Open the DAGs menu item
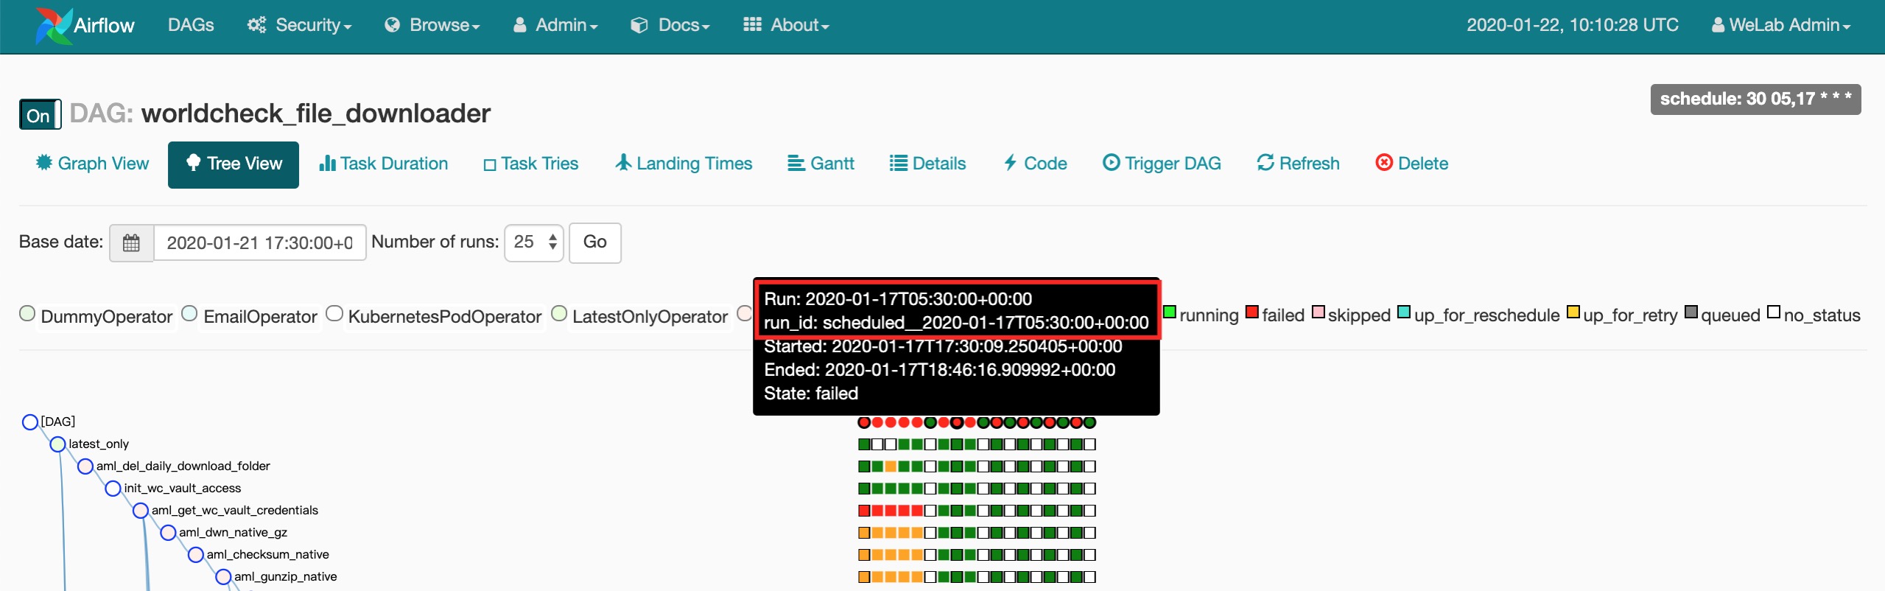1885x591 pixels. 191,25
